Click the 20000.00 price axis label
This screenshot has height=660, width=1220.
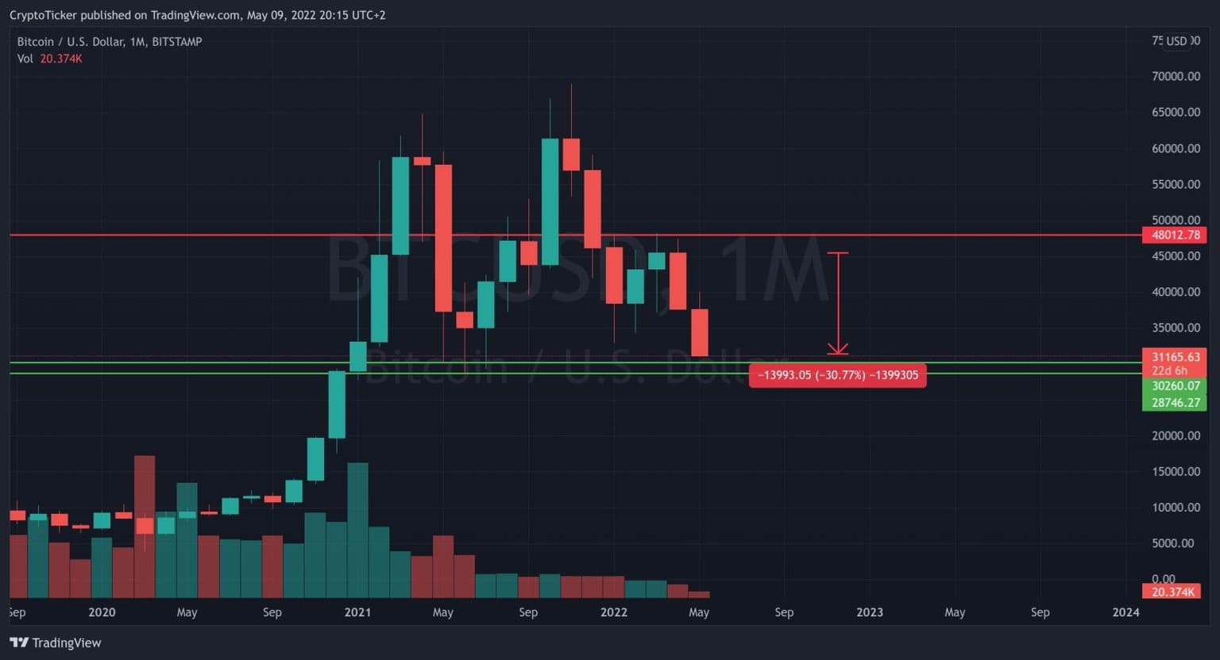pos(1176,436)
